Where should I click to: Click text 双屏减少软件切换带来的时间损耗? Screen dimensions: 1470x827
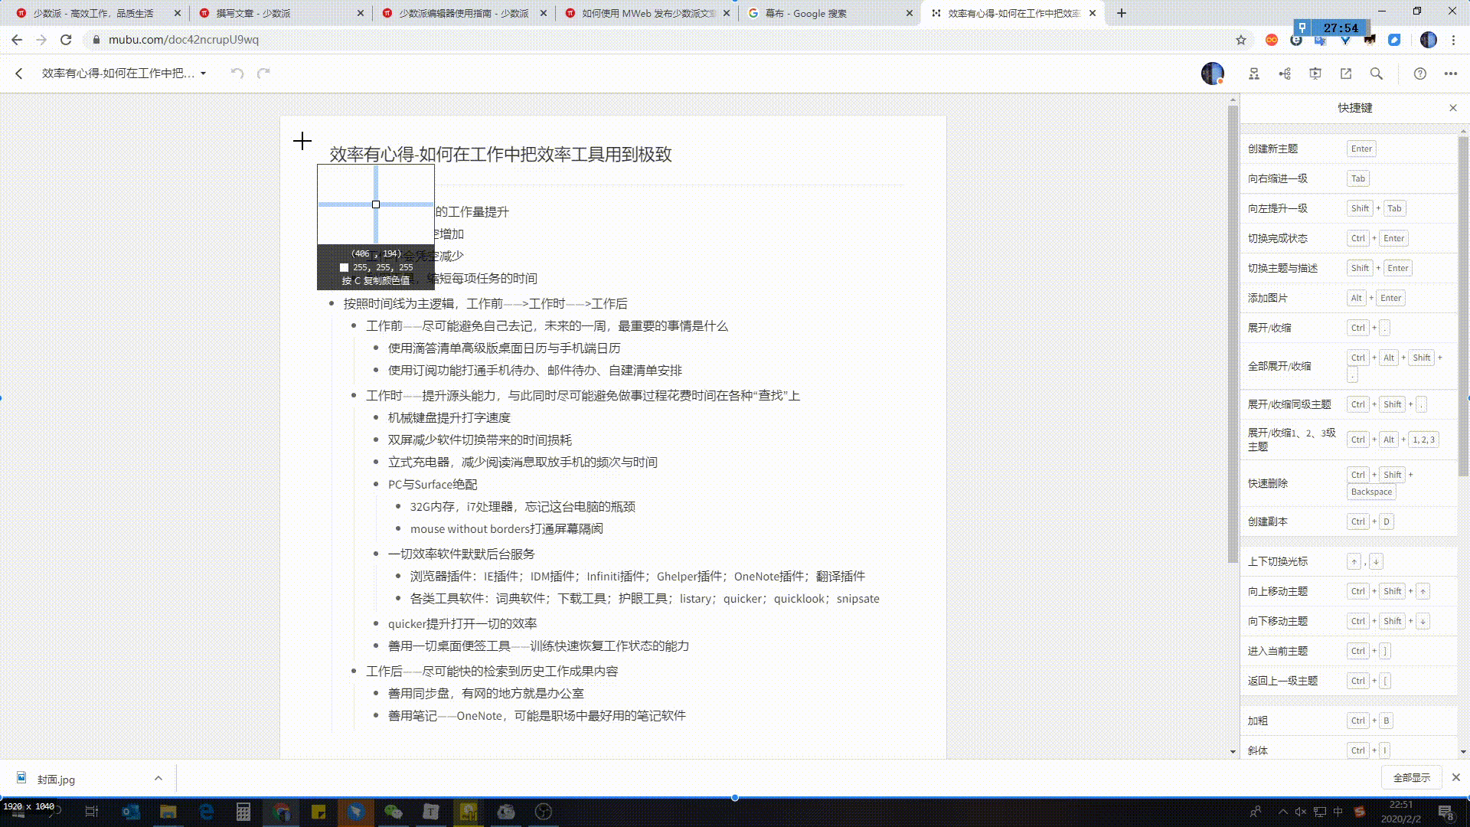tap(479, 440)
